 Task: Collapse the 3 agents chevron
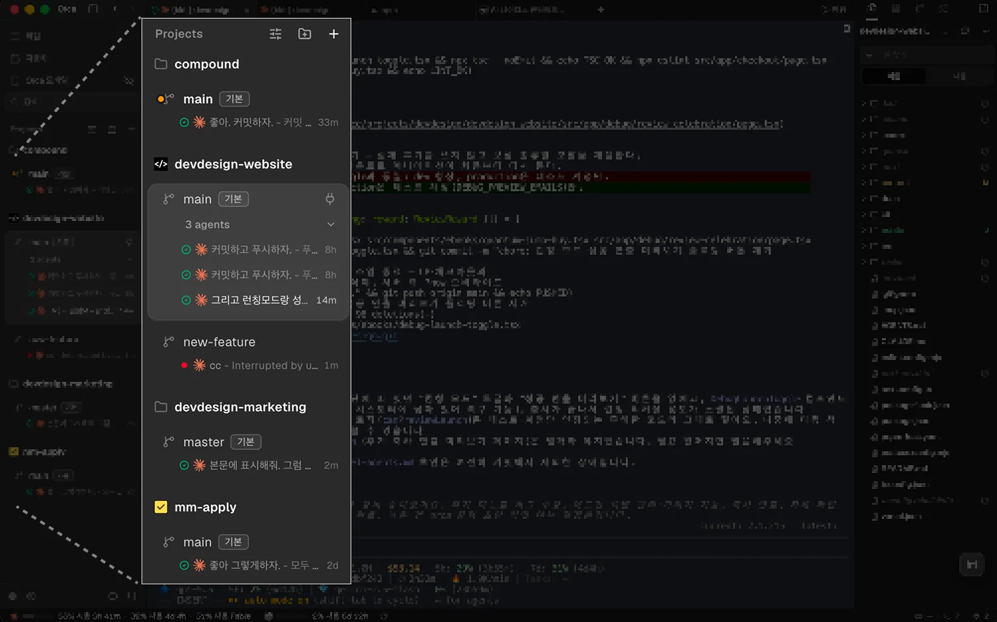(331, 224)
